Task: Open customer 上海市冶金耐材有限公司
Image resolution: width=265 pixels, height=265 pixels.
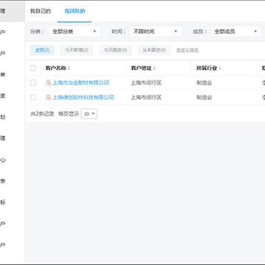Action: click(81, 82)
